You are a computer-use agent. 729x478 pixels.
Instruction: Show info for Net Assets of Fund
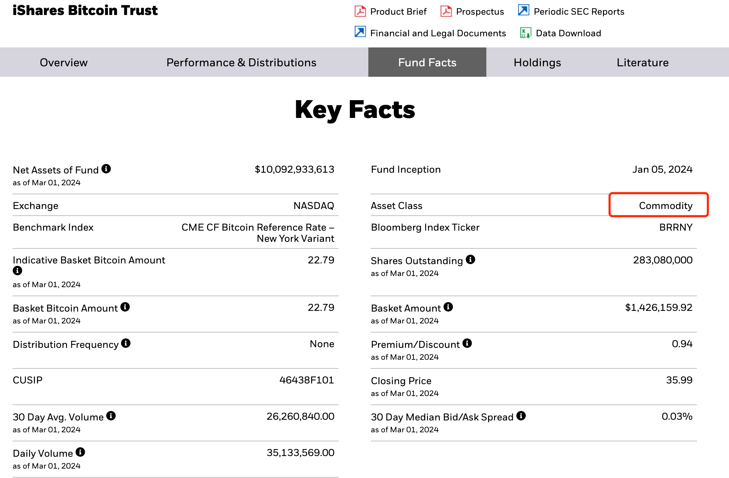tap(106, 169)
